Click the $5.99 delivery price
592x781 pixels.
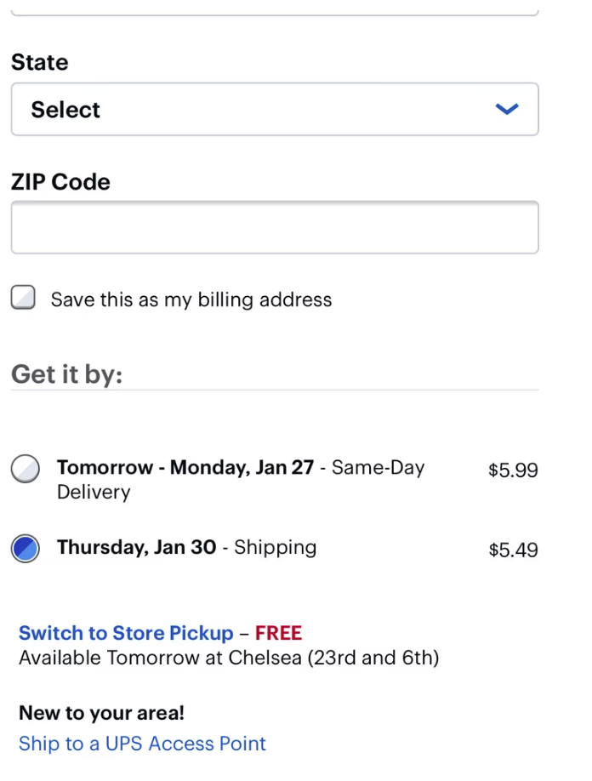tap(513, 470)
